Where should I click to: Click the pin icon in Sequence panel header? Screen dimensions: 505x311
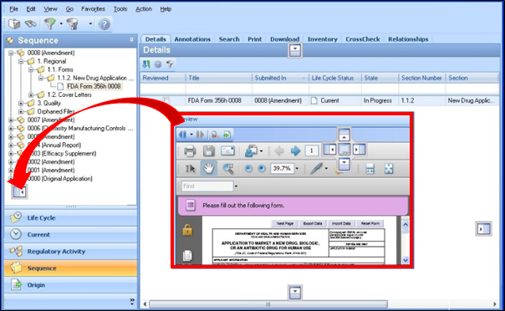131,40
